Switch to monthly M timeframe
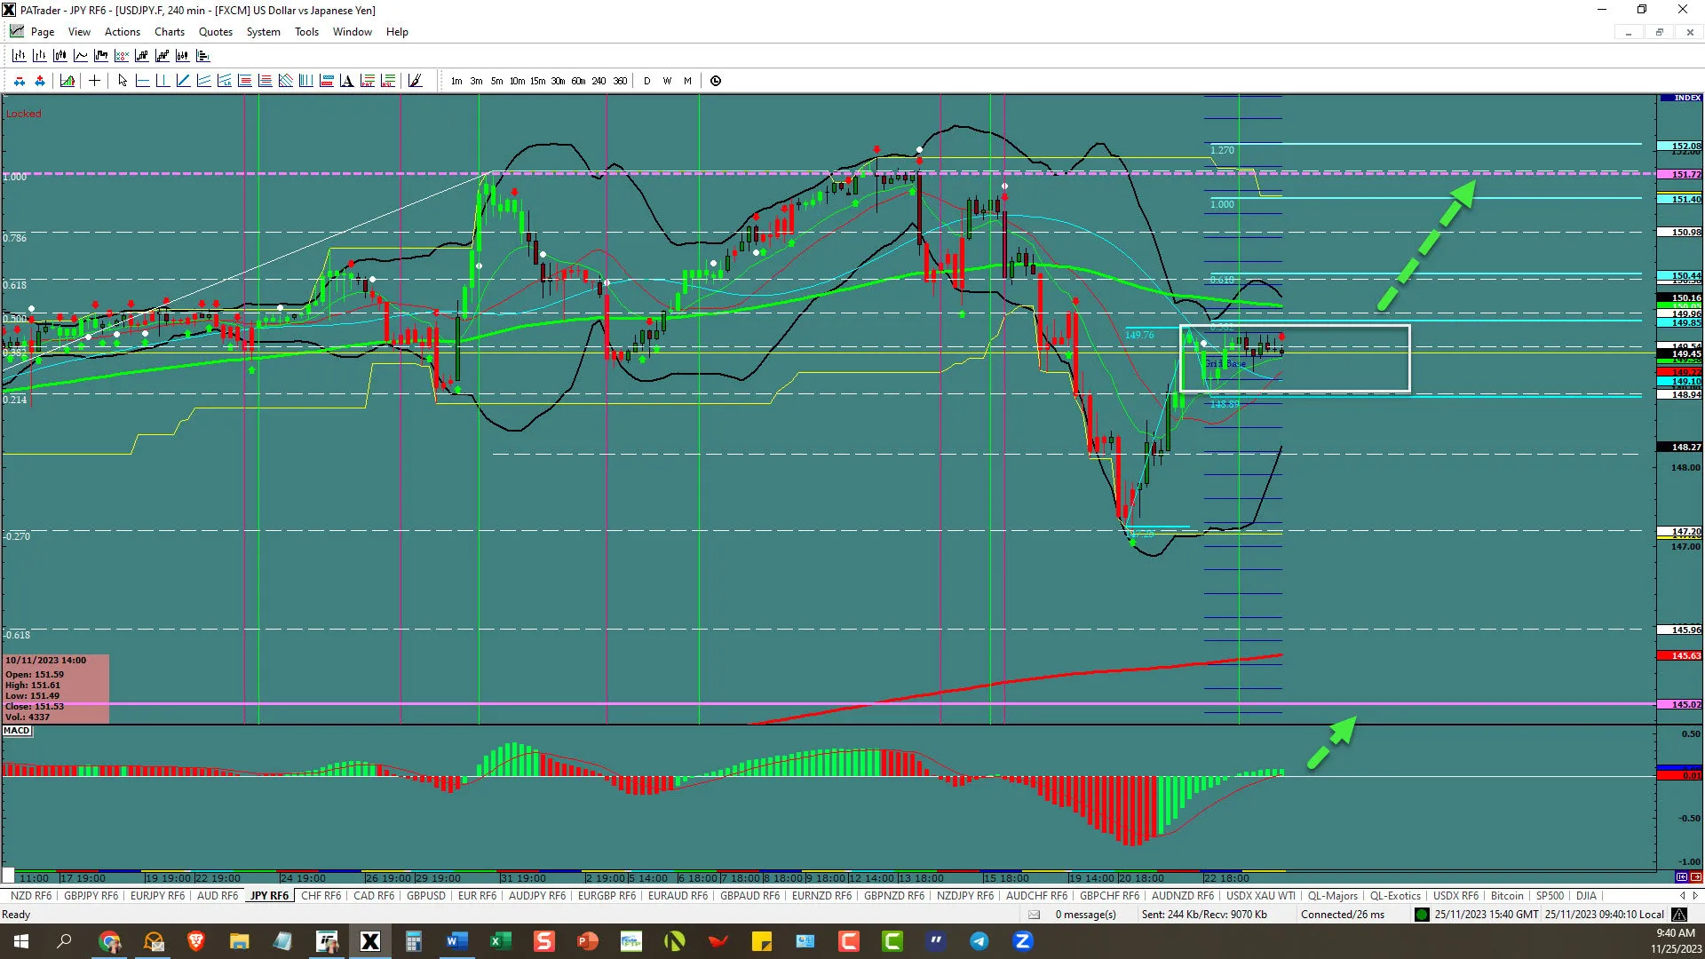 (x=687, y=81)
